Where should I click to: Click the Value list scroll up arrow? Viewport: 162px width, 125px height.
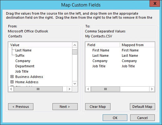click(75, 45)
